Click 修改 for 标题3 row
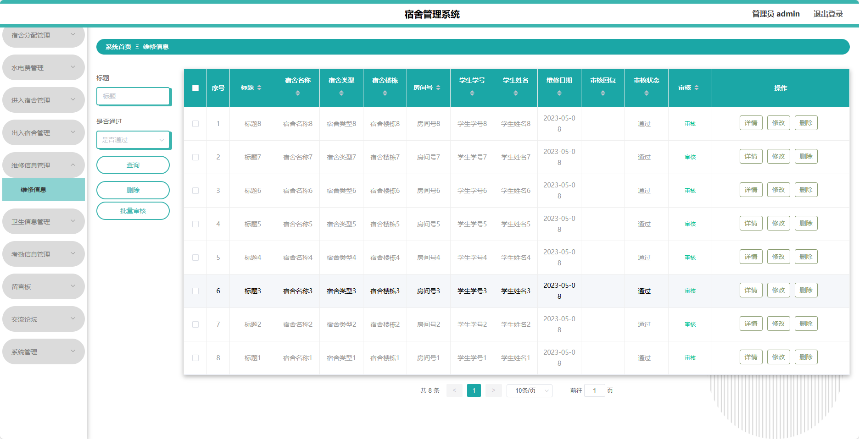This screenshot has width=859, height=439. point(779,290)
